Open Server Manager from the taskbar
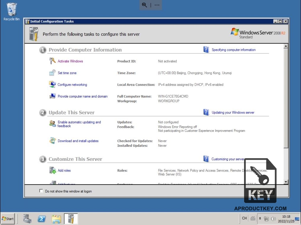Screen dimensions: 301x225 27,219
